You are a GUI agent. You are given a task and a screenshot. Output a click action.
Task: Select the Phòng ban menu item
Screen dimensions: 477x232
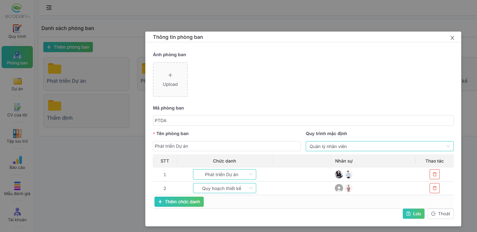pyautogui.click(x=17, y=57)
